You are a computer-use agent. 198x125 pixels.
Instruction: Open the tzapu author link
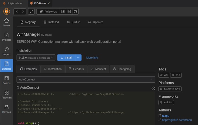[165, 116]
